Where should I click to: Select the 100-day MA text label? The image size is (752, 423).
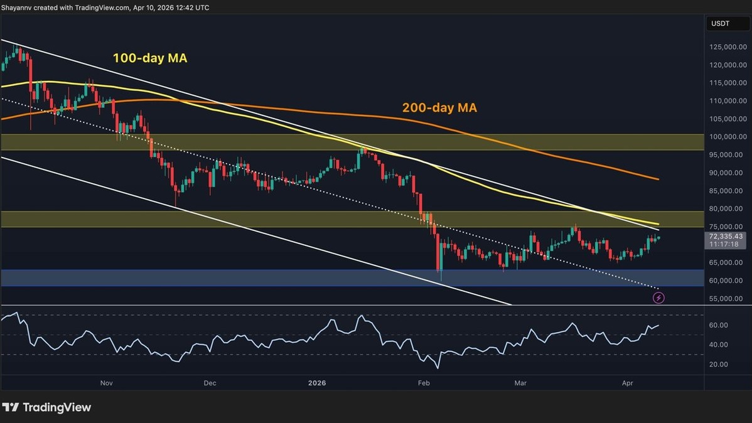pyautogui.click(x=149, y=58)
